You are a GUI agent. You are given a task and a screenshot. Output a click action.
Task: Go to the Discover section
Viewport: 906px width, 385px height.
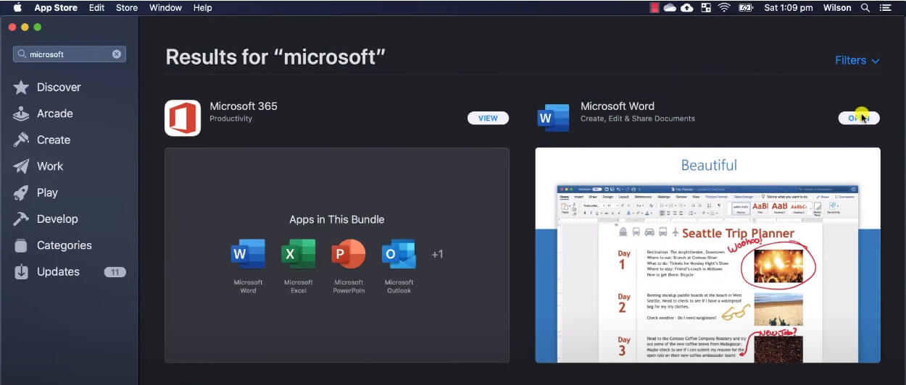point(59,87)
